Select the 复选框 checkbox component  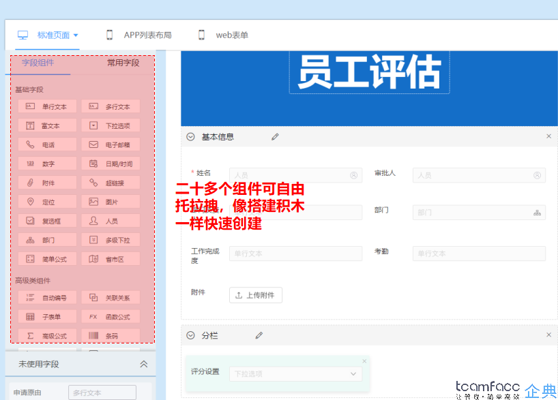tap(47, 221)
